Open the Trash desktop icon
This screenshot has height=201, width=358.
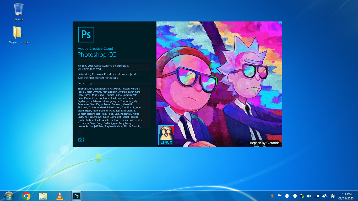click(18, 12)
